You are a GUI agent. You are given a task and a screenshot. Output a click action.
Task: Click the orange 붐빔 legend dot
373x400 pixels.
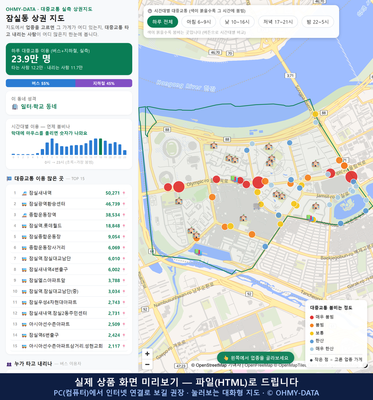(311, 325)
